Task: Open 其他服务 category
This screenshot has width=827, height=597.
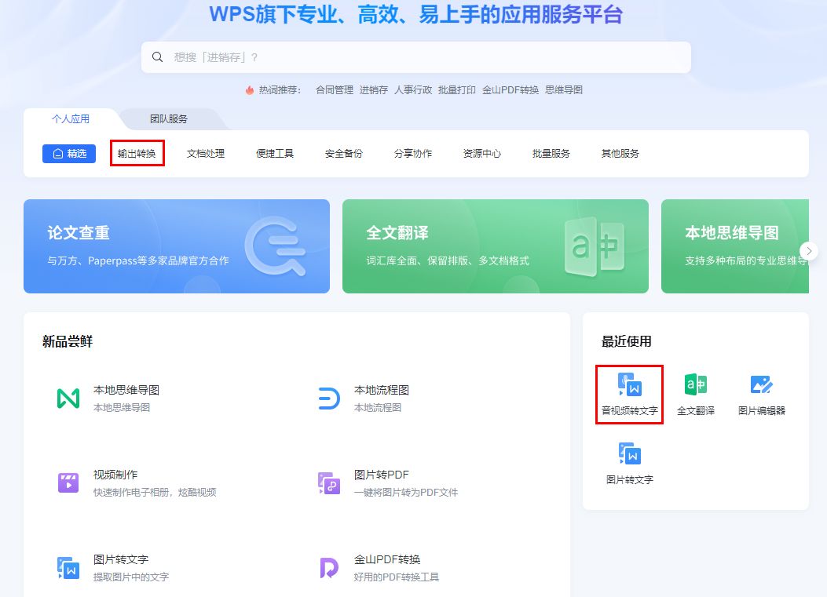Action: pos(620,153)
